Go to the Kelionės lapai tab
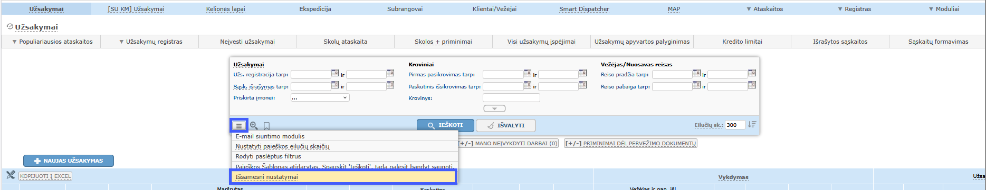The height and width of the screenshot is (190, 986). (x=226, y=9)
